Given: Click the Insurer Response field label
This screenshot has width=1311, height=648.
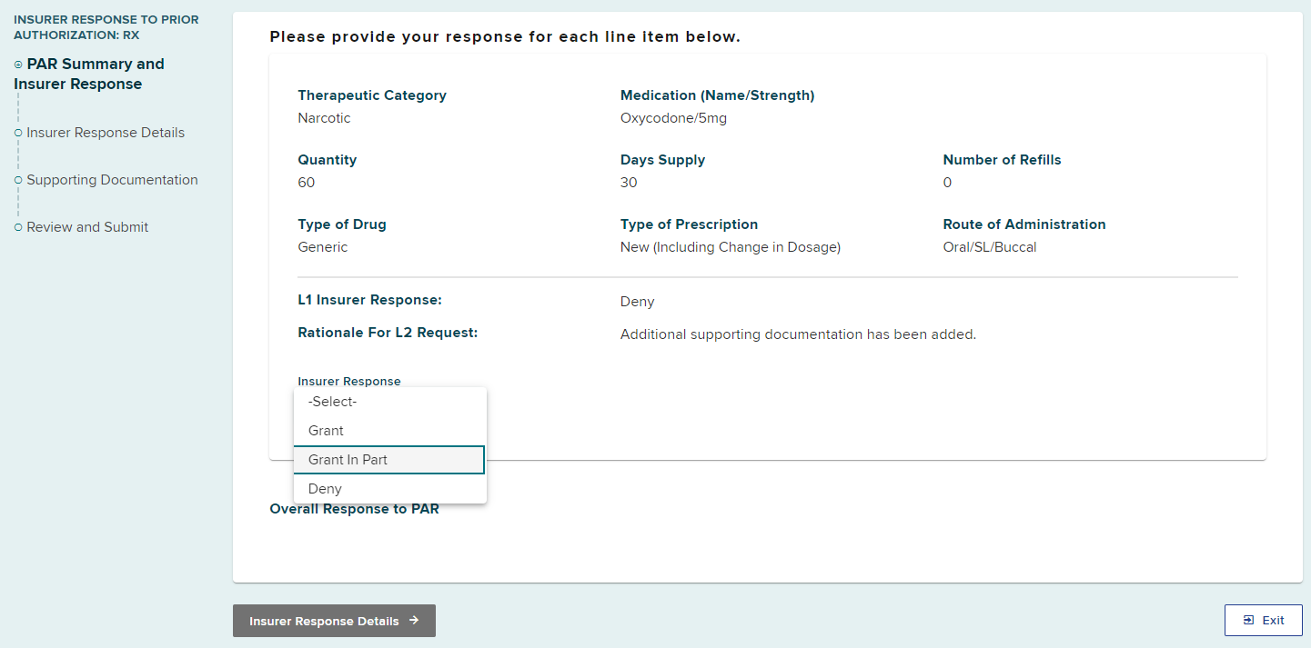Looking at the screenshot, I should [348, 381].
